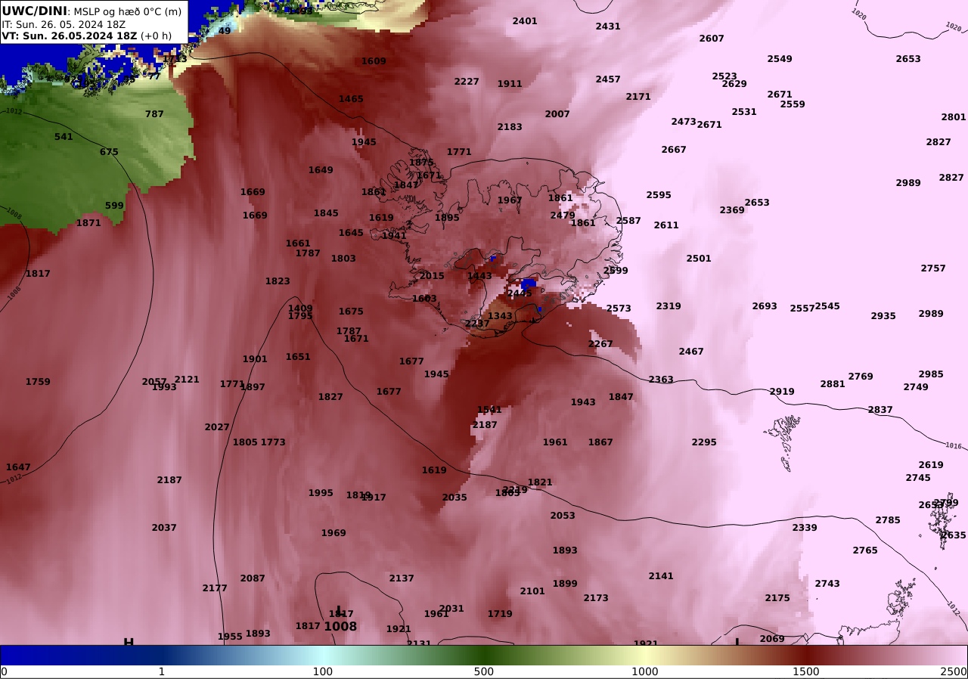Click the map value '675'
The height and width of the screenshot is (679, 968).
(x=109, y=152)
